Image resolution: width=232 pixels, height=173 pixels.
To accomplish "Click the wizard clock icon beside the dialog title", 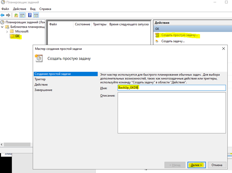I will 39,58.
